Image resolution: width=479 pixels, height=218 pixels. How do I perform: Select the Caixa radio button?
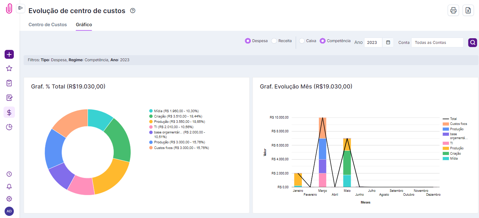302,41
